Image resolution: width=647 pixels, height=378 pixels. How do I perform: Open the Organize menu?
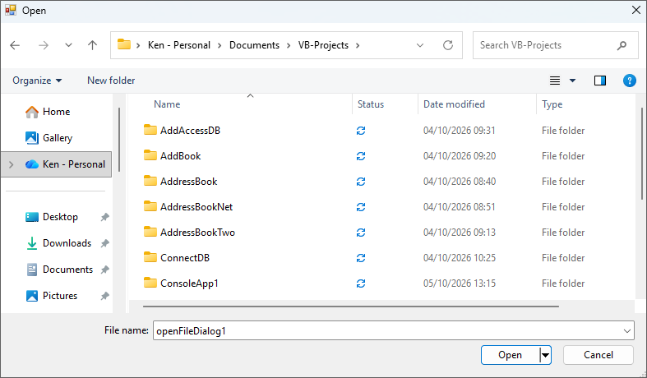click(37, 81)
